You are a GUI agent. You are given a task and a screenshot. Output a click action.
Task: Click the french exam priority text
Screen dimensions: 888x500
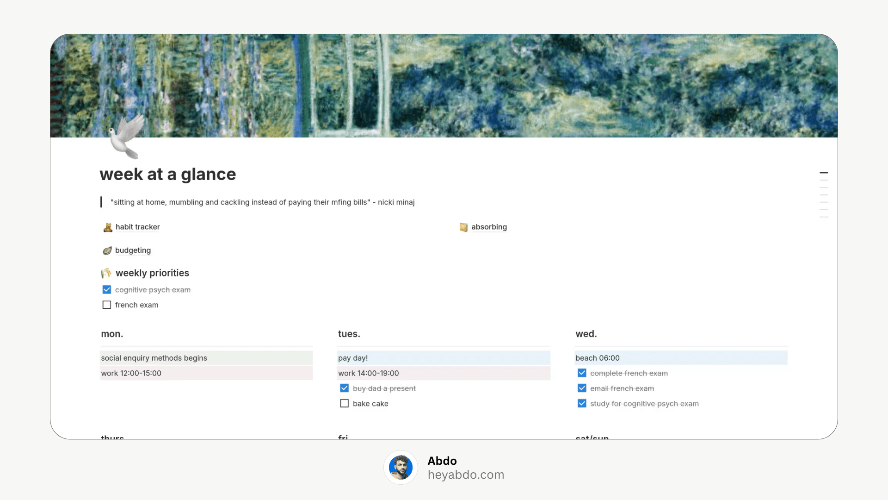(136, 305)
